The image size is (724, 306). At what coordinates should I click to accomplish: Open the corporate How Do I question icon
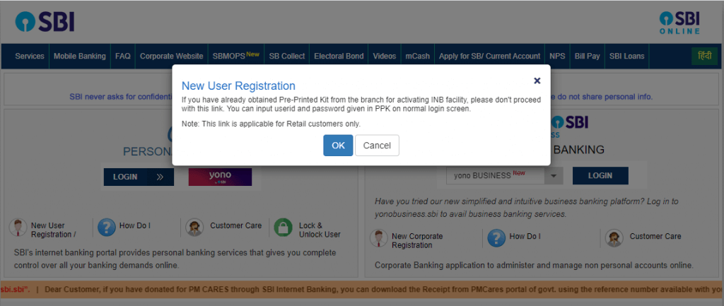pos(497,238)
